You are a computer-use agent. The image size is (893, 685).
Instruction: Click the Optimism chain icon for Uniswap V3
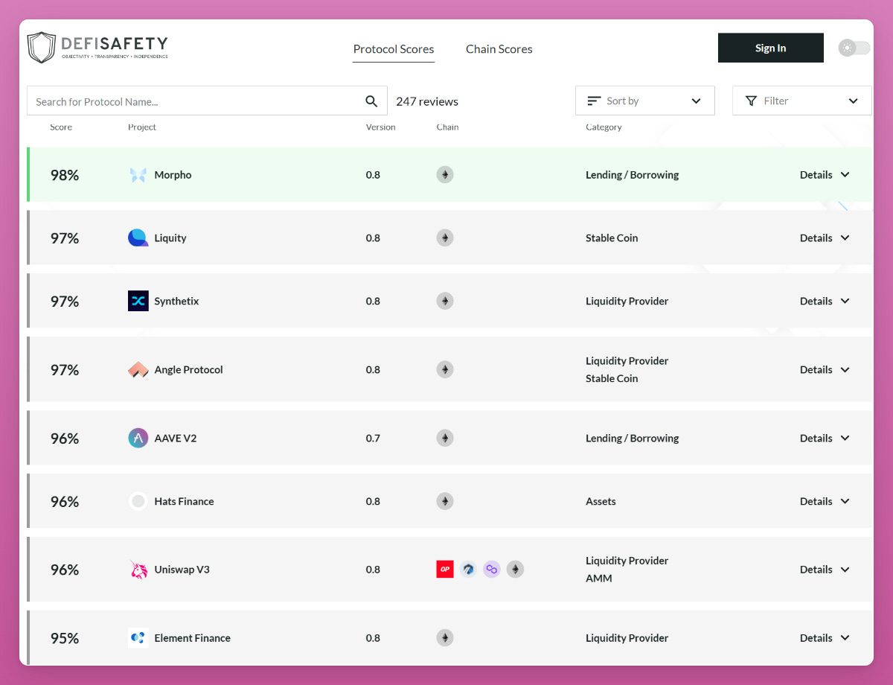point(445,570)
